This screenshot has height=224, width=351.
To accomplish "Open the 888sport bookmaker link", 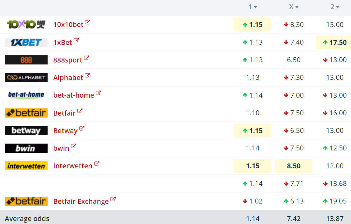I will (68, 60).
